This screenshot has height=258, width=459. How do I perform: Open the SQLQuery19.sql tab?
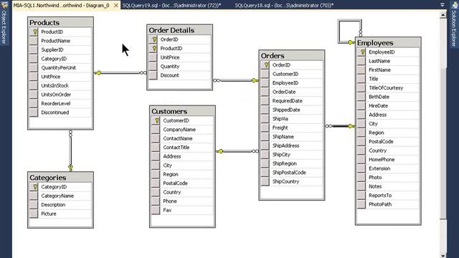click(x=171, y=5)
